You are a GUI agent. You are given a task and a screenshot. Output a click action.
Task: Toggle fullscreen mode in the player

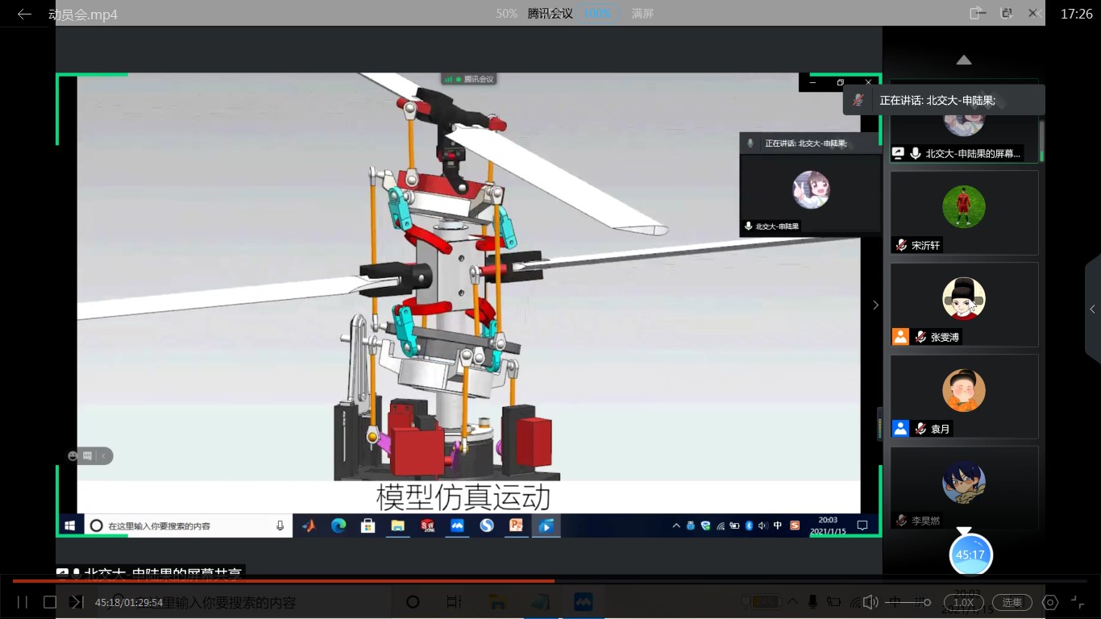coord(1078,602)
